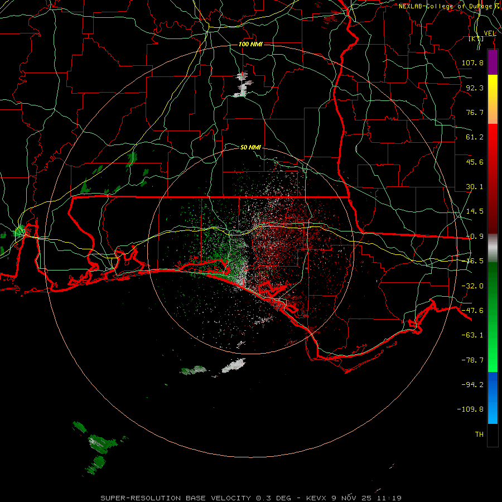Click the -78.7 velocity legend value
The image size is (502, 502).
pyautogui.click(x=472, y=360)
